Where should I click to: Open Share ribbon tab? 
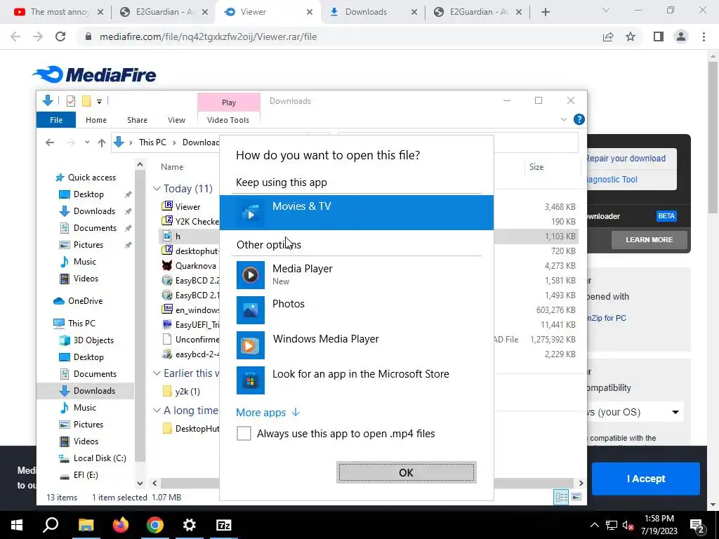click(x=137, y=120)
